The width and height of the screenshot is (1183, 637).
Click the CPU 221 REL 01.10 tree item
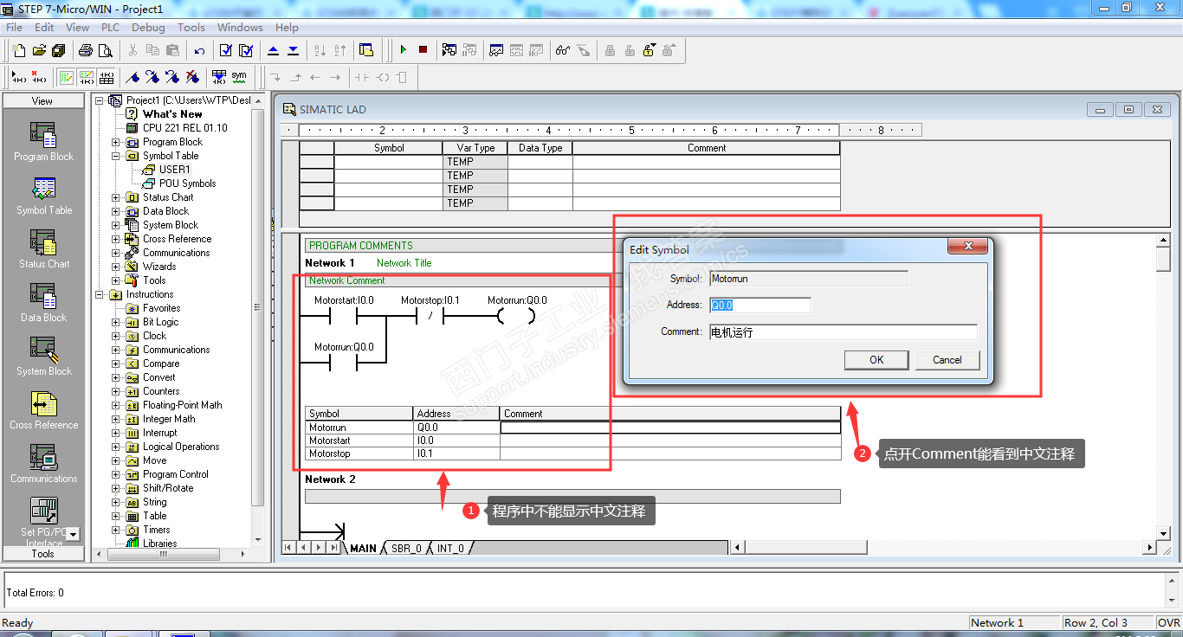click(185, 128)
